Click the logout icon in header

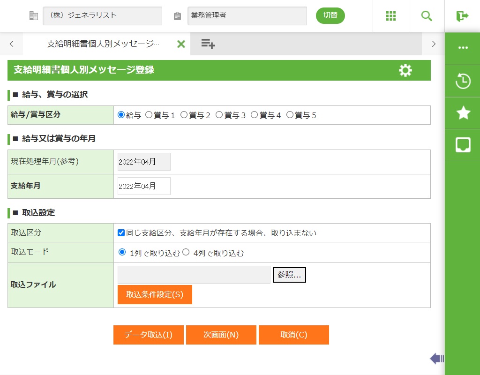[x=462, y=16]
